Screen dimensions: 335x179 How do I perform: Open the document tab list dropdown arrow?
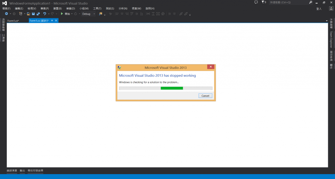[x=327, y=21]
